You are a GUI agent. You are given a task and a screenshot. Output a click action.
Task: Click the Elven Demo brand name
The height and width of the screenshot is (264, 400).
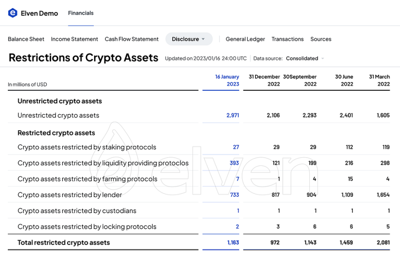click(x=39, y=13)
